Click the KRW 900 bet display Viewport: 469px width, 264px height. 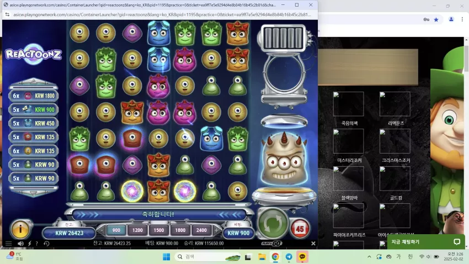pos(238,233)
